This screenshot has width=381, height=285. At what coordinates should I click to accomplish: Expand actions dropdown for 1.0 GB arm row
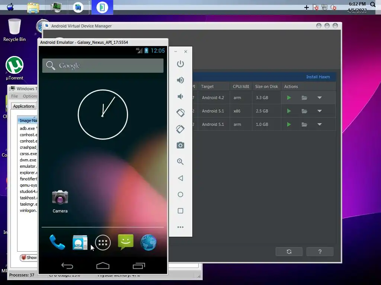tap(320, 124)
